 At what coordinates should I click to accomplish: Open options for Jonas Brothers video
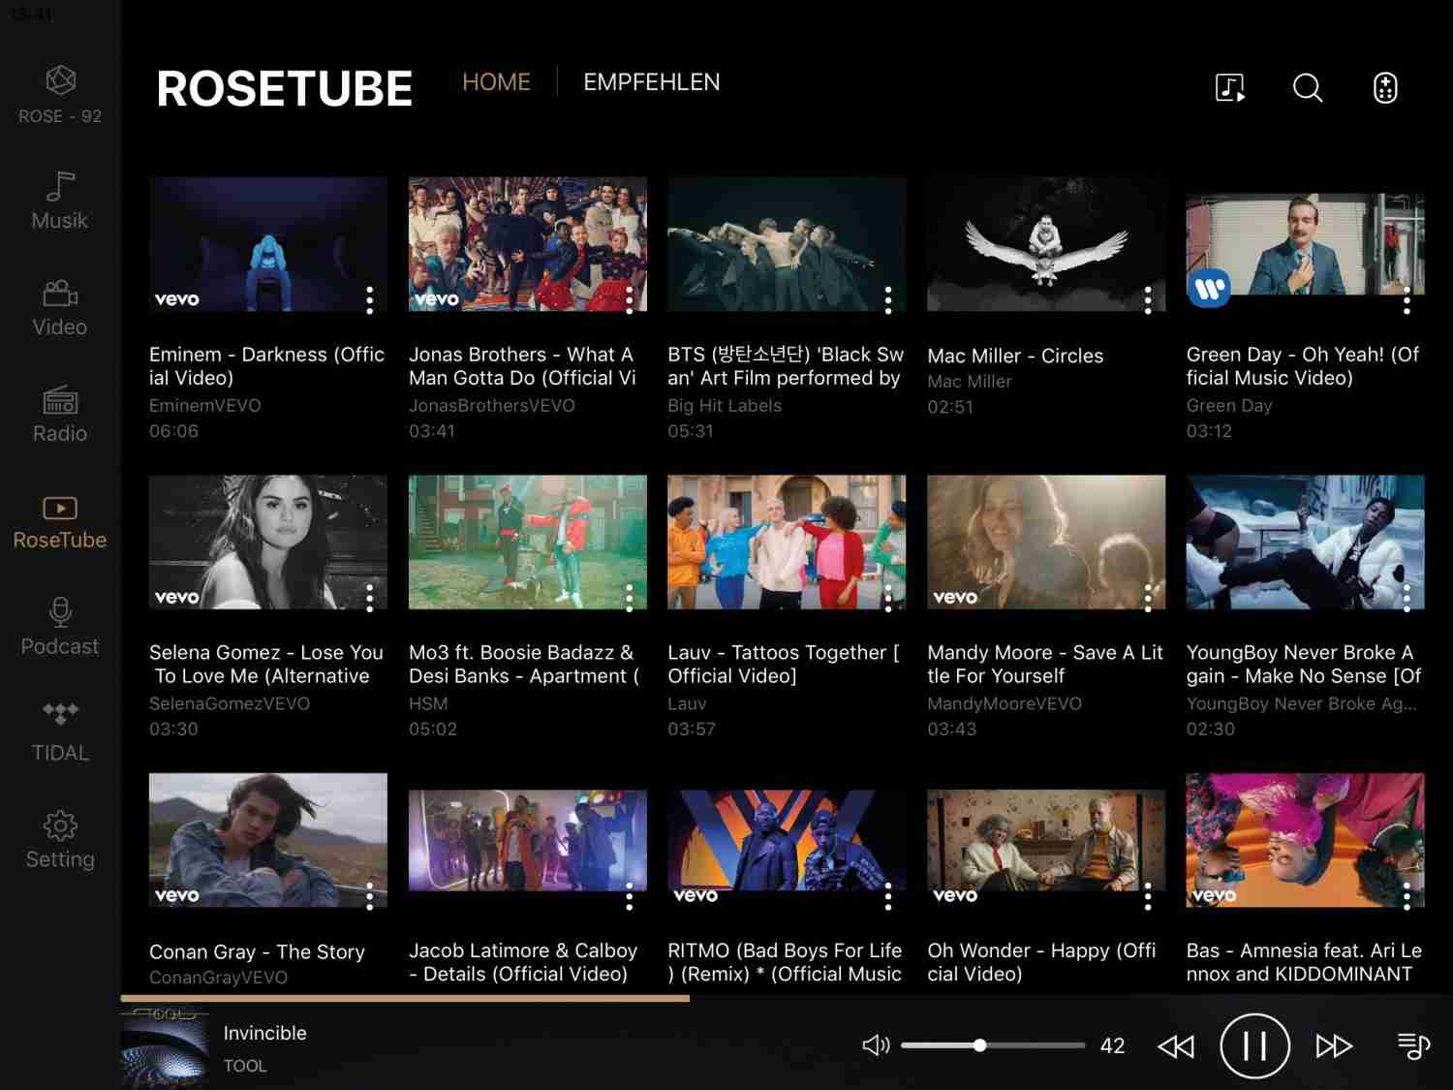click(x=629, y=299)
